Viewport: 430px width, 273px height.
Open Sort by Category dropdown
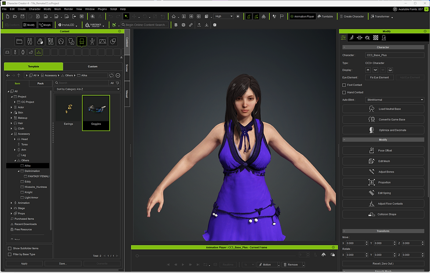tap(87, 89)
